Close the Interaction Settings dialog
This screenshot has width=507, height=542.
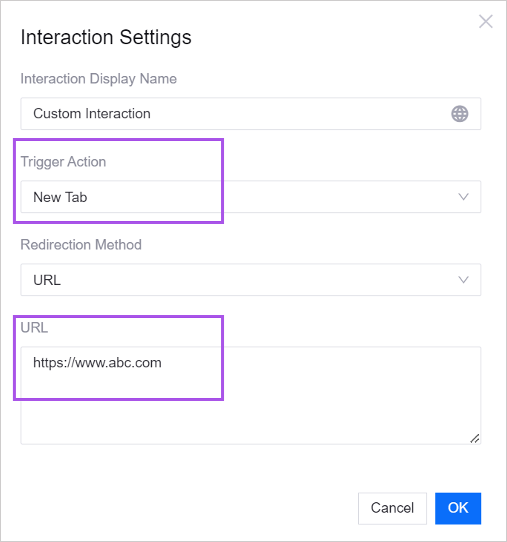coord(486,22)
